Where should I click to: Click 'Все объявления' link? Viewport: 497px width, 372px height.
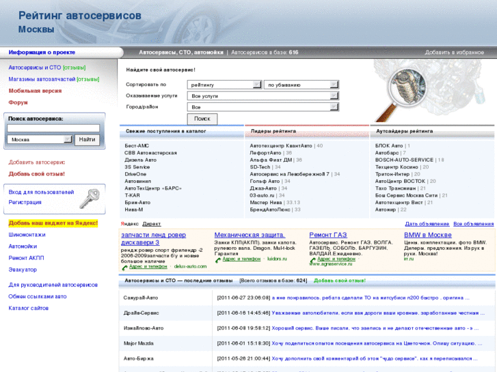click(x=474, y=224)
